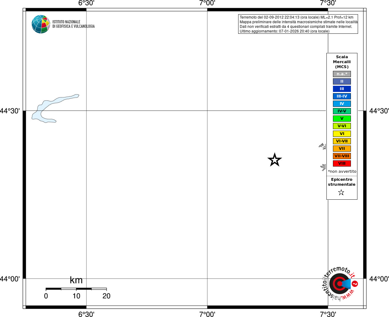This screenshot has width=389, height=317.
Task: Select the gray n.a.* legend swatch
Action: click(342, 74)
